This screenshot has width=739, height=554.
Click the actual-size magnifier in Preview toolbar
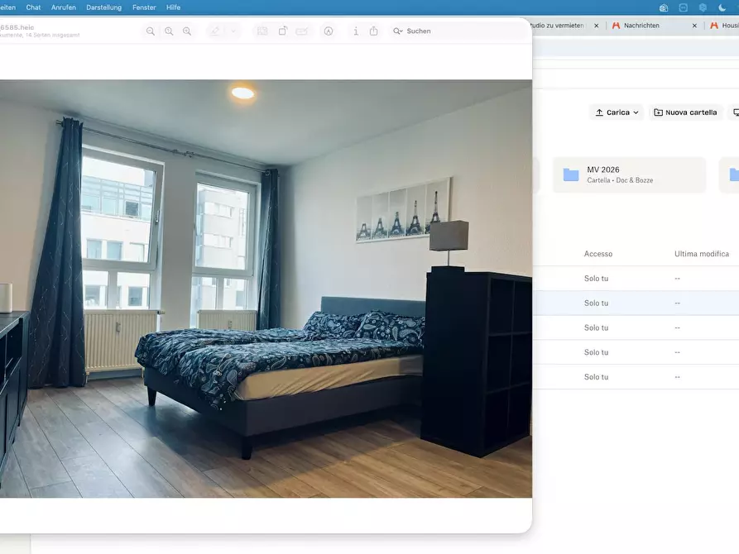tap(169, 31)
